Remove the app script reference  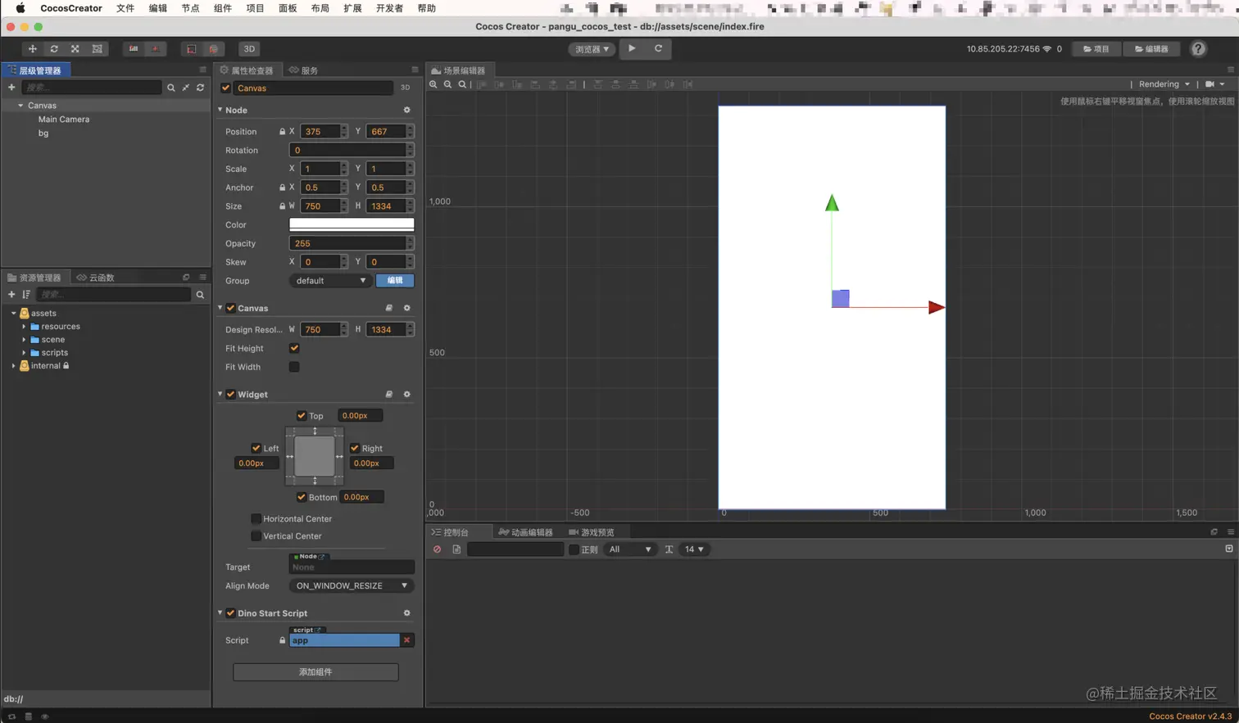pyautogui.click(x=406, y=640)
